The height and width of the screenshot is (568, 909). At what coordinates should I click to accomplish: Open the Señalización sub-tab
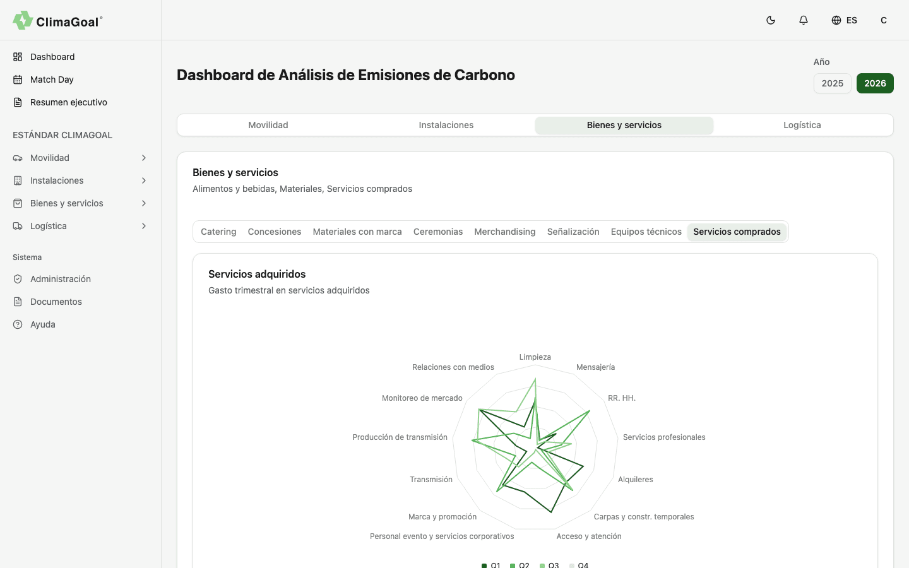[x=573, y=232]
